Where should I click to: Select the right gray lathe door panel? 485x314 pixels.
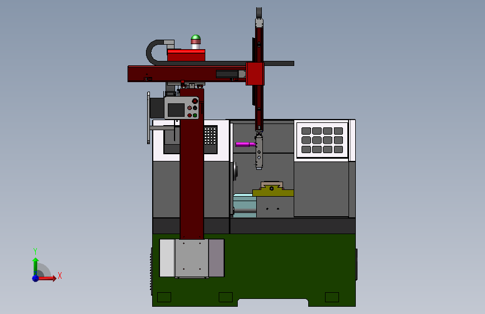tap(321, 189)
